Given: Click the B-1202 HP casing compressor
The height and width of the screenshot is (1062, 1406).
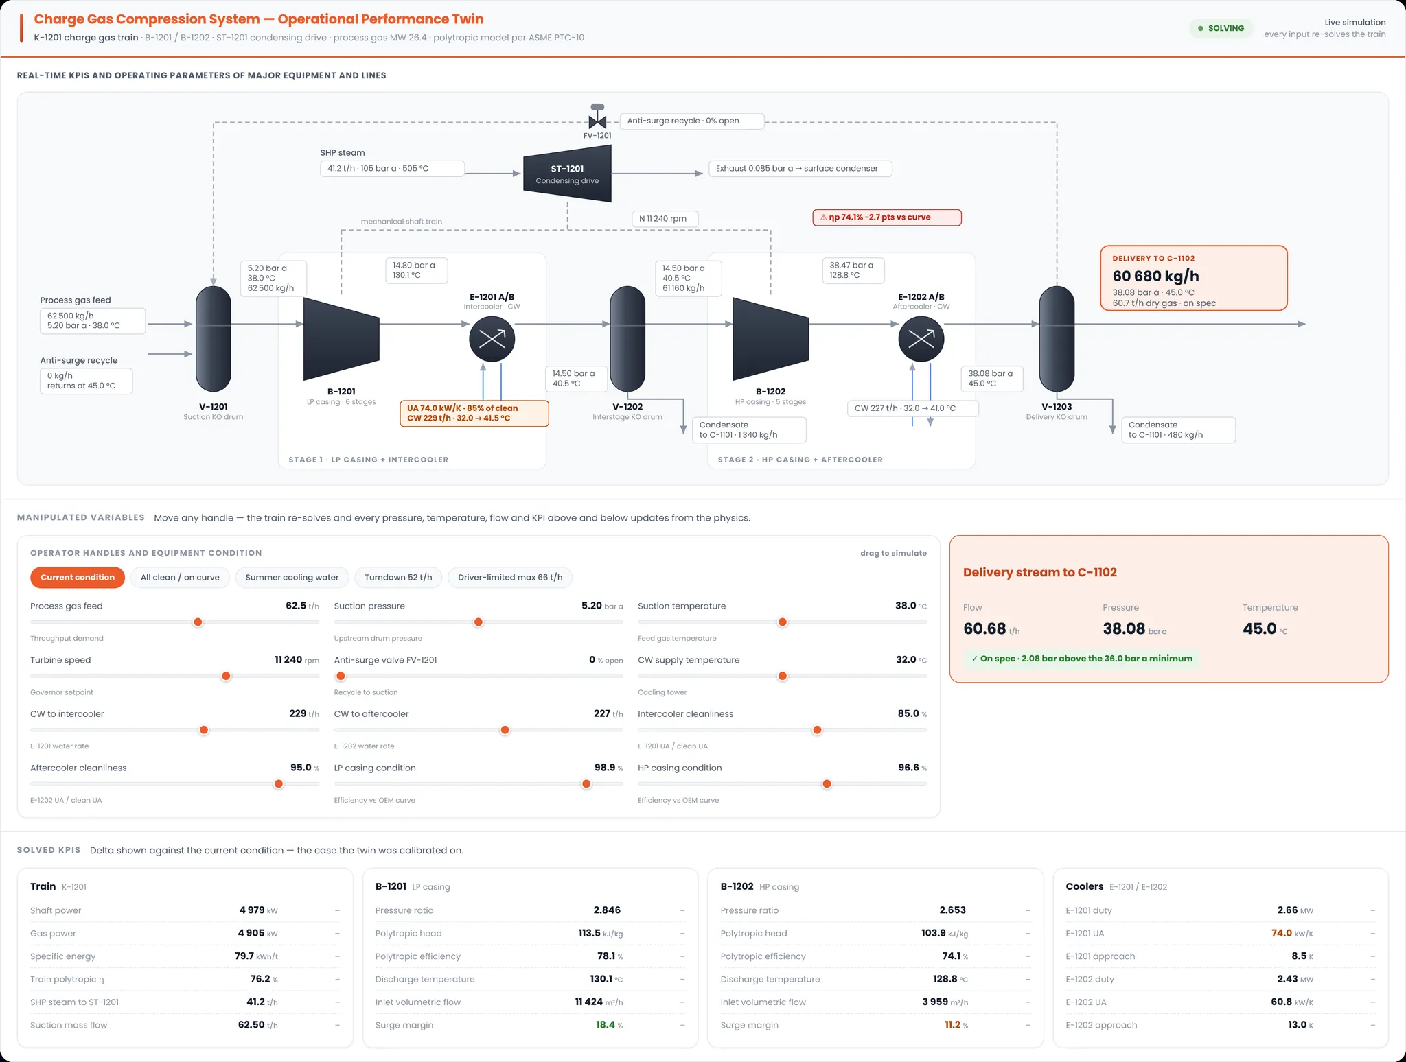Looking at the screenshot, I should pos(770,339).
